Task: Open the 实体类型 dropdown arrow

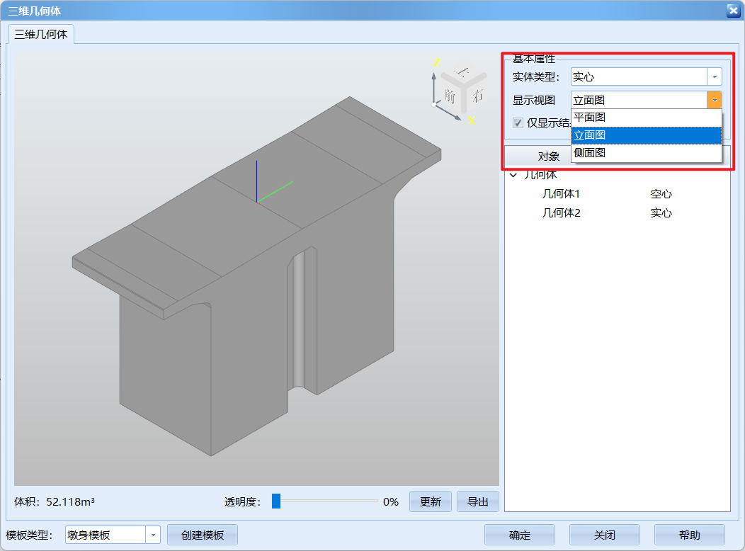Action: pos(715,76)
